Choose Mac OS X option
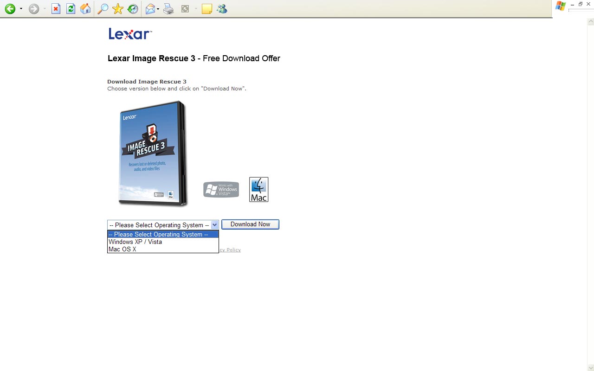Viewport: 594px width, 371px height. pyautogui.click(x=163, y=249)
